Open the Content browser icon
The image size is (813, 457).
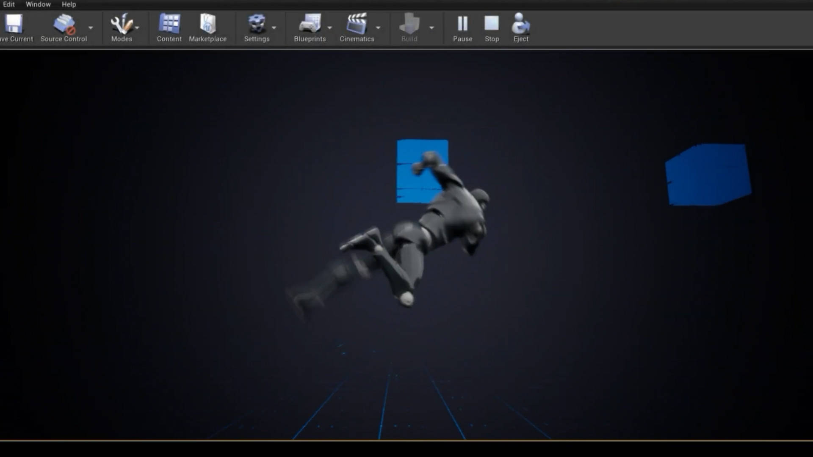(169, 24)
